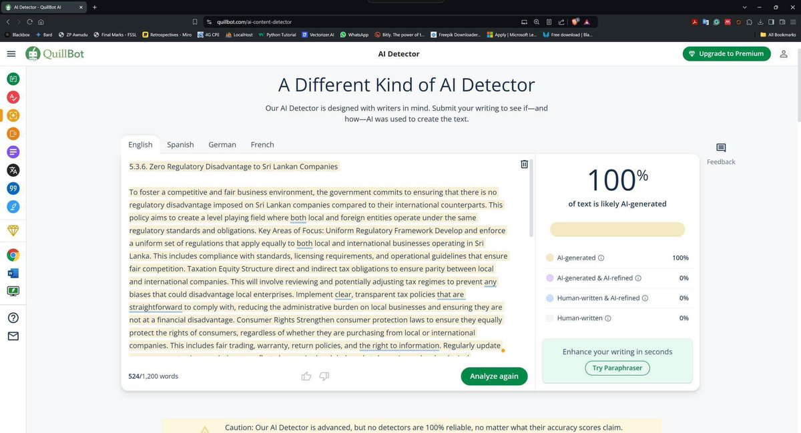Click the AI-generated legend color dot
This screenshot has height=433, width=801.
(x=550, y=258)
